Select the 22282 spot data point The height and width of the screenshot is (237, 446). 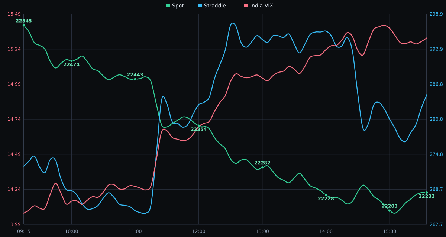click(262, 167)
